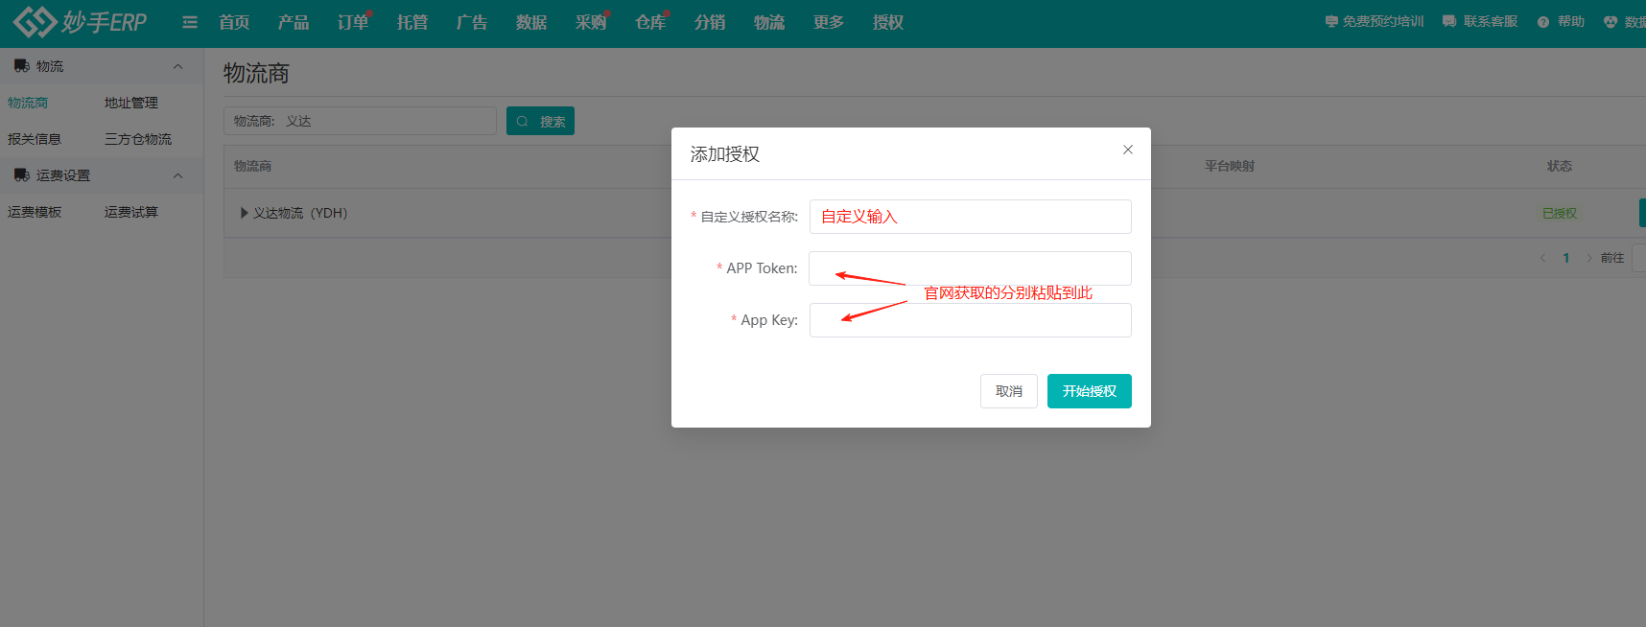Click into the App Key field
Image resolution: width=1646 pixels, height=627 pixels.
coord(970,320)
